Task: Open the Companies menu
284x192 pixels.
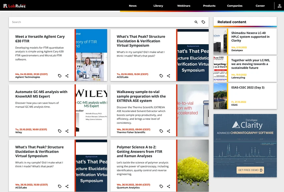Action: point(235,6)
